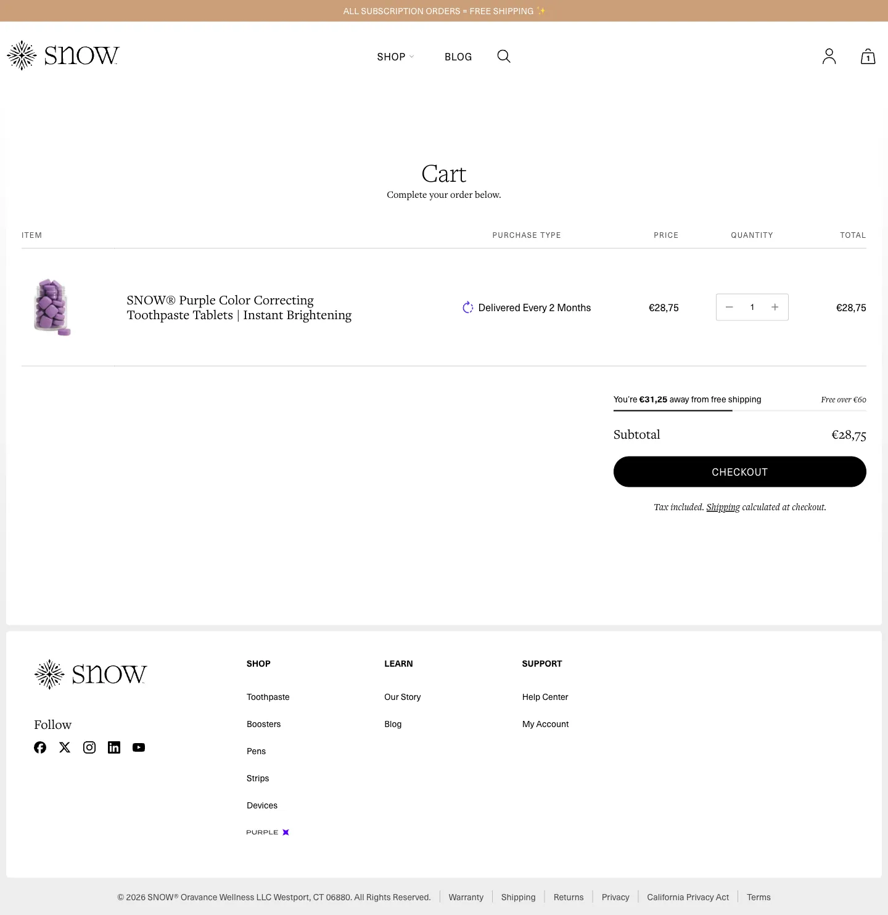
Task: Open the shopping bag cart icon
Action: pos(868,56)
